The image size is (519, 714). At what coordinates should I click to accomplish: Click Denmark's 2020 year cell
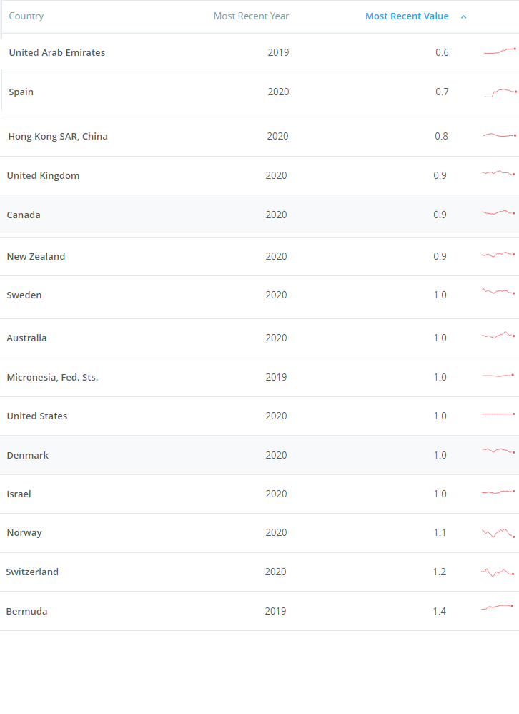[x=276, y=455]
